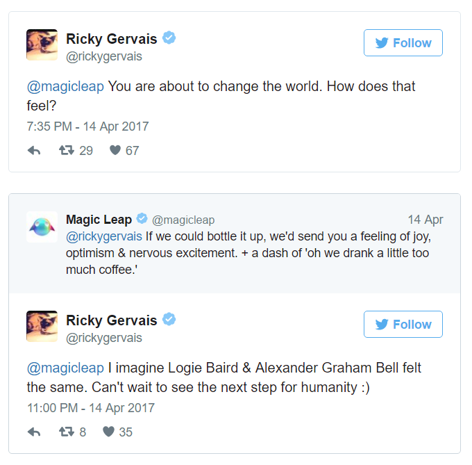Open @rickygervais mention in Magic Leap reply

[104, 236]
